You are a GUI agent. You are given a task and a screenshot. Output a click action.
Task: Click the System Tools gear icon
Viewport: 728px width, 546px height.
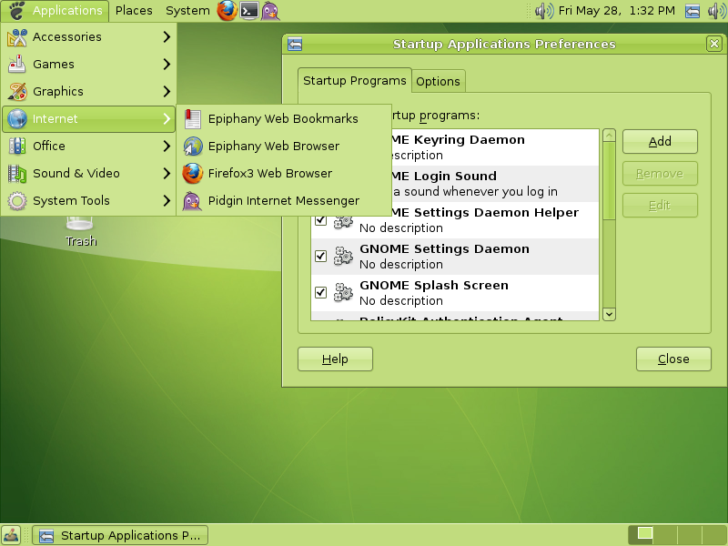(x=17, y=200)
